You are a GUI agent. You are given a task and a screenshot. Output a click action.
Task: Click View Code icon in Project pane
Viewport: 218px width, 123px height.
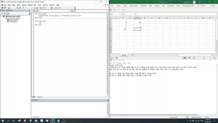coord(2,13)
